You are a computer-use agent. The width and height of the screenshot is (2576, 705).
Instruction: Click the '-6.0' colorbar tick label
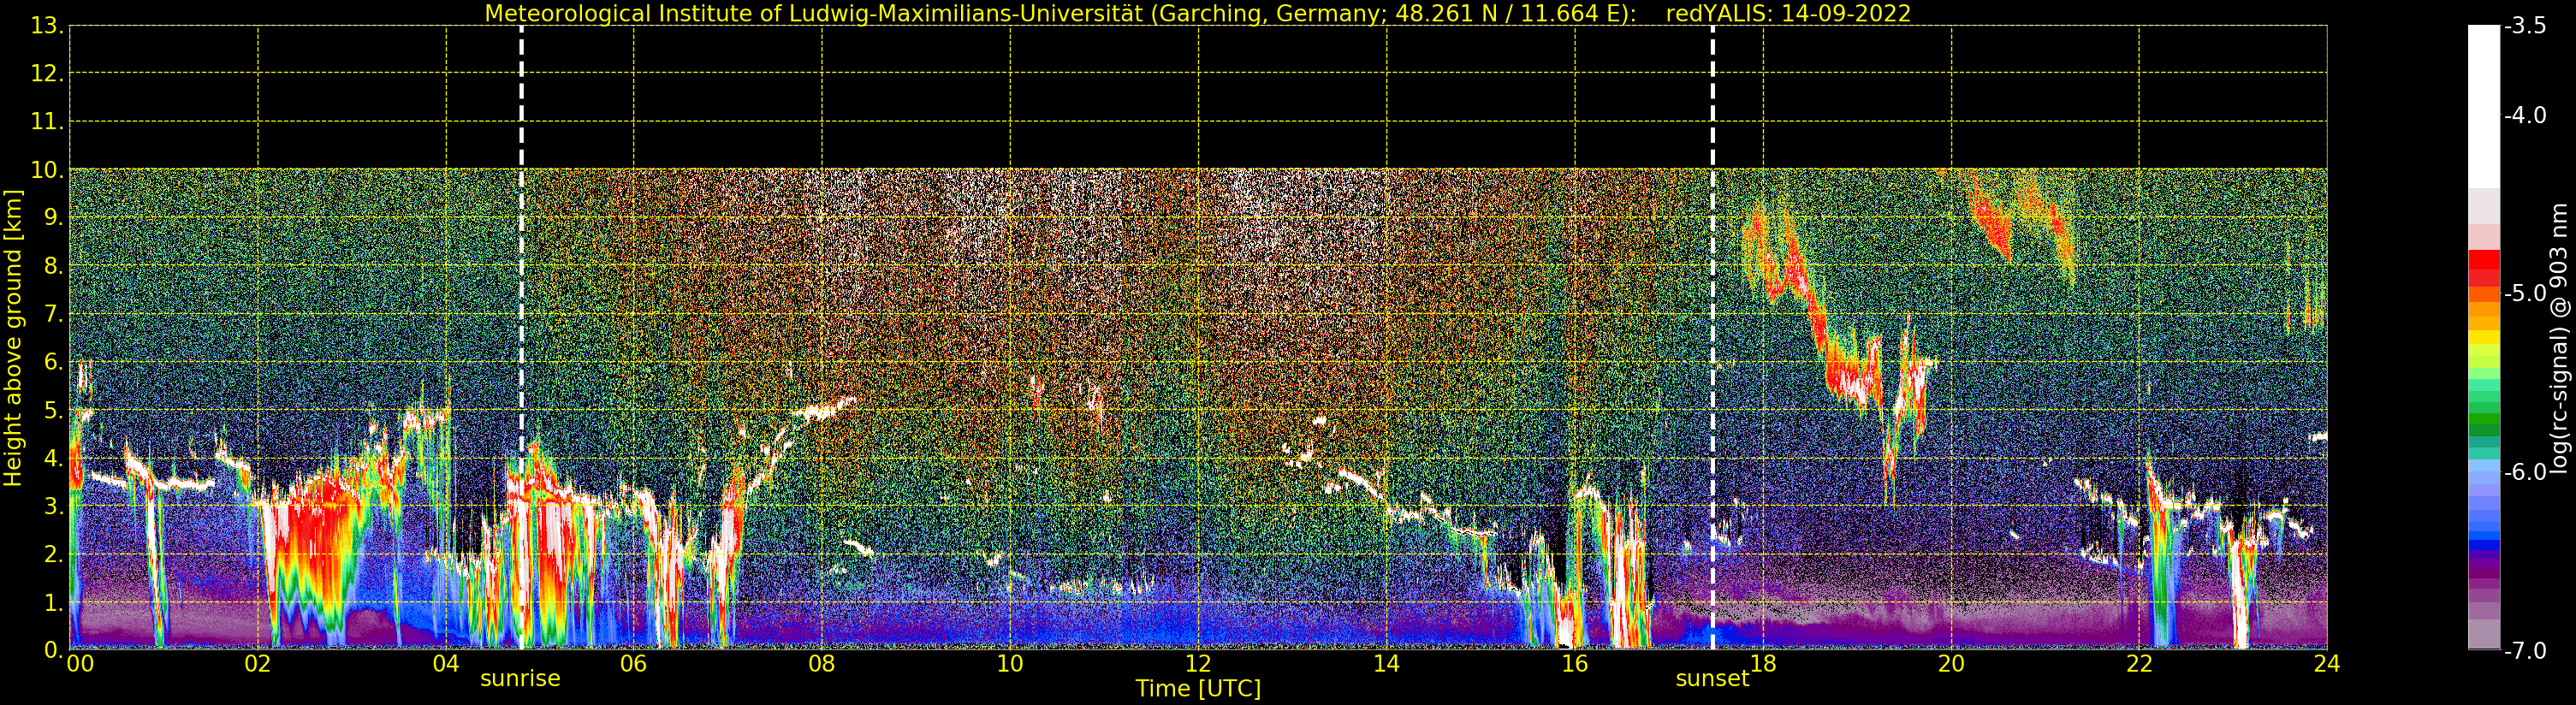pyautogui.click(x=2526, y=472)
